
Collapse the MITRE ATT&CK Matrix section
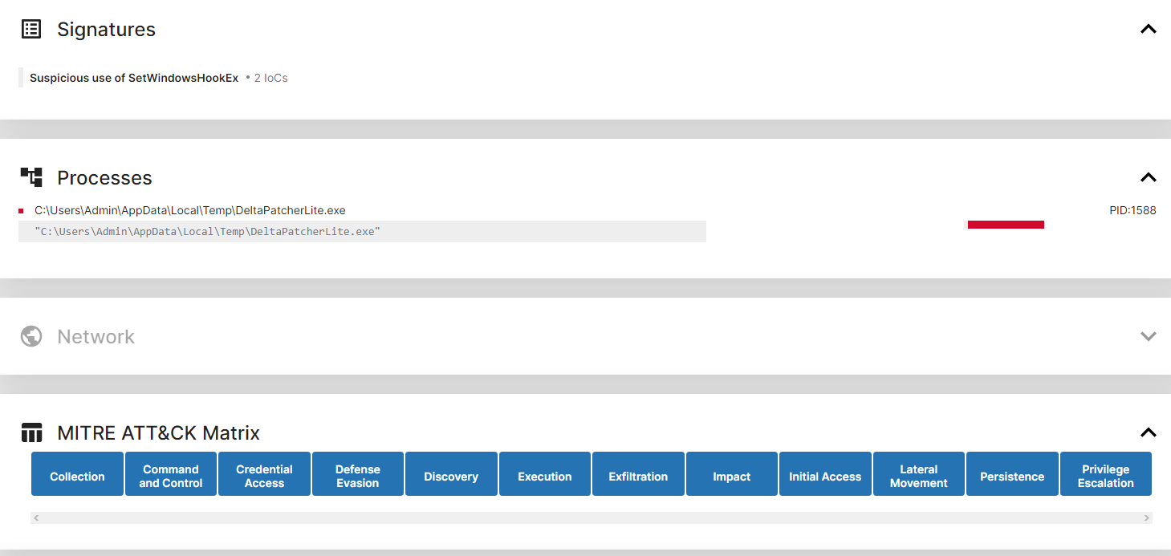tap(1148, 433)
